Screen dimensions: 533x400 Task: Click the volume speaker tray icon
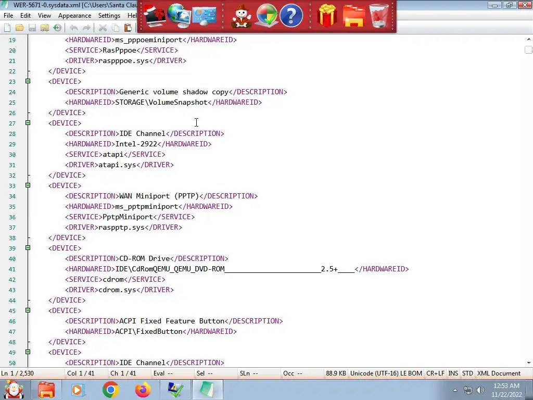pos(480,390)
